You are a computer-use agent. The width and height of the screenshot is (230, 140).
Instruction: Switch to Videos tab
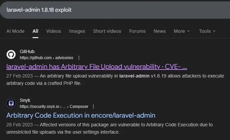point(54,31)
